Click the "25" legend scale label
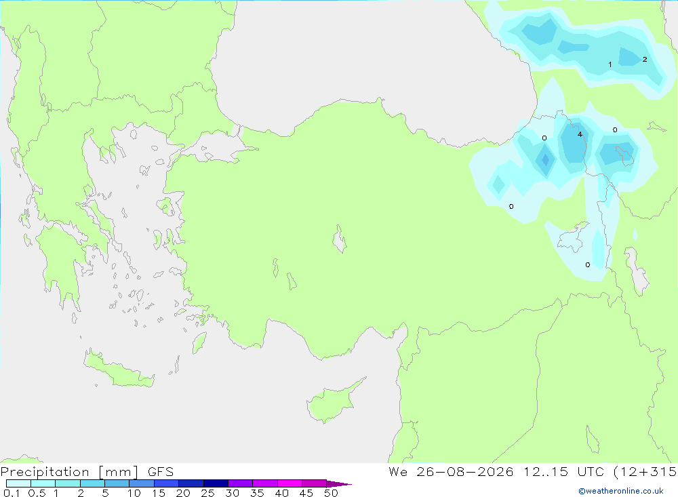The height and width of the screenshot is (497, 678). (207, 493)
